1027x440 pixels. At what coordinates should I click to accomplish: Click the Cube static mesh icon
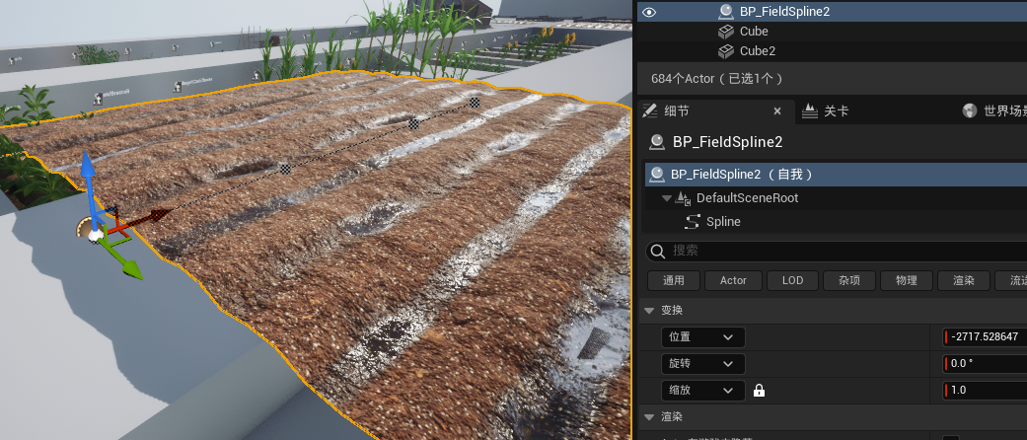pyautogui.click(x=726, y=32)
